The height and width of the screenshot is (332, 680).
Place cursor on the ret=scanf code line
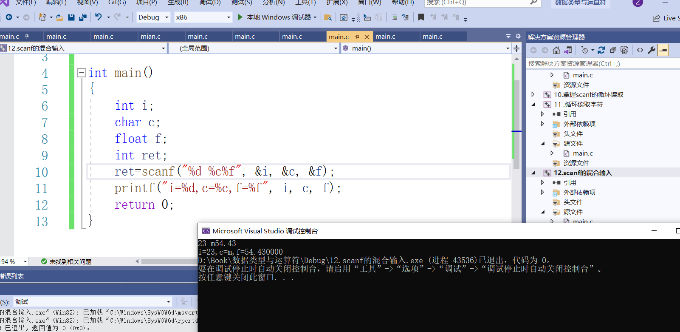224,172
